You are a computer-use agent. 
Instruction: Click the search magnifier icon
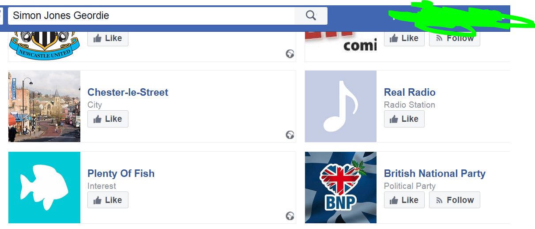coord(311,16)
